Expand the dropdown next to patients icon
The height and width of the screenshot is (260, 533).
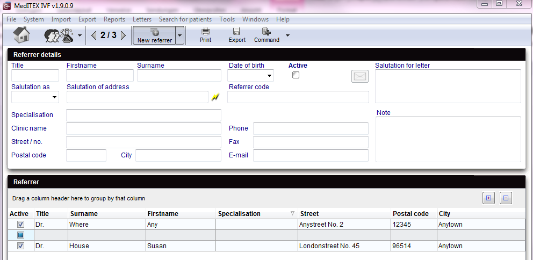[80, 35]
